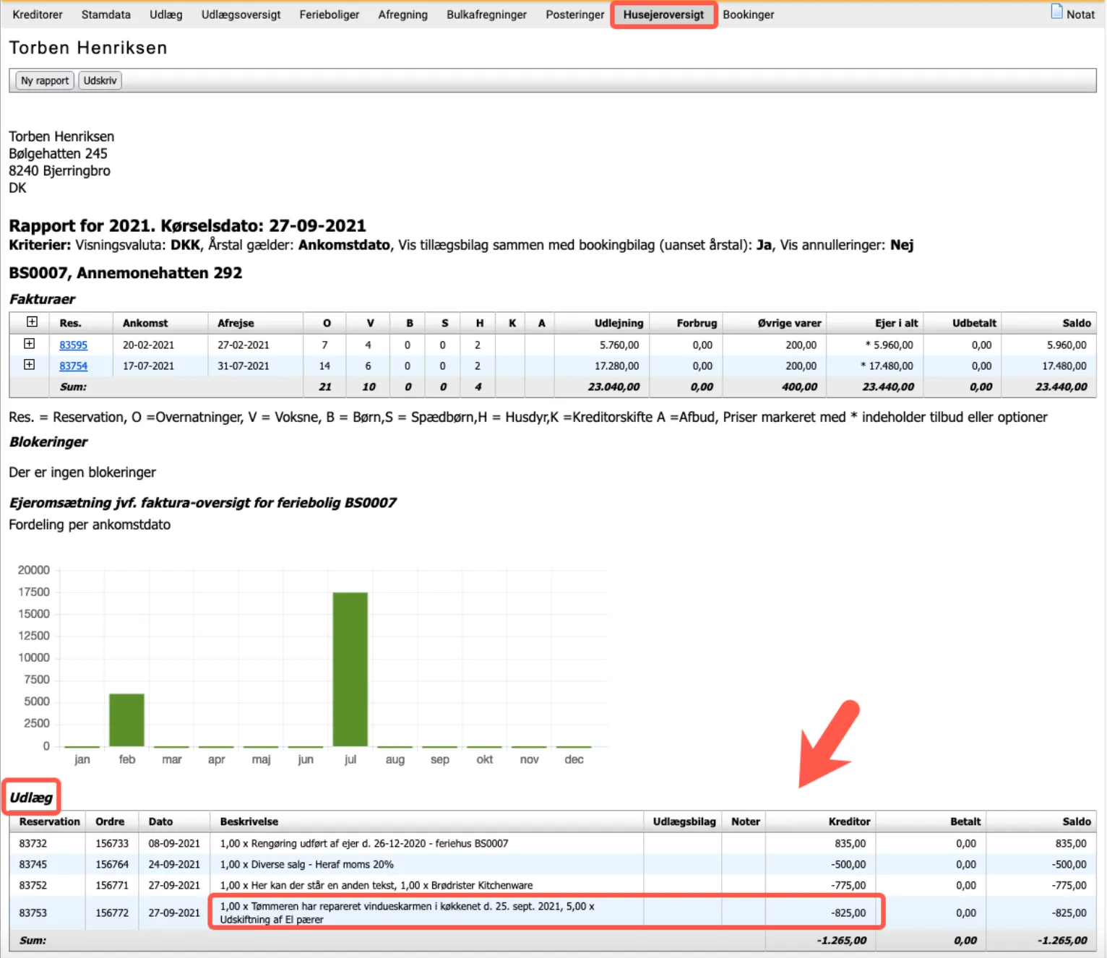The image size is (1107, 958).
Task: Click the Ny rapport button
Action: 45,81
